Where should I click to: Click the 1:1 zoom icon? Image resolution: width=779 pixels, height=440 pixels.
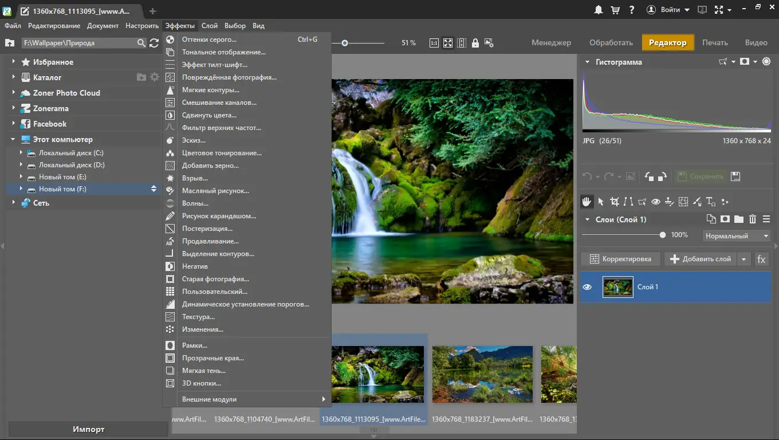click(434, 43)
